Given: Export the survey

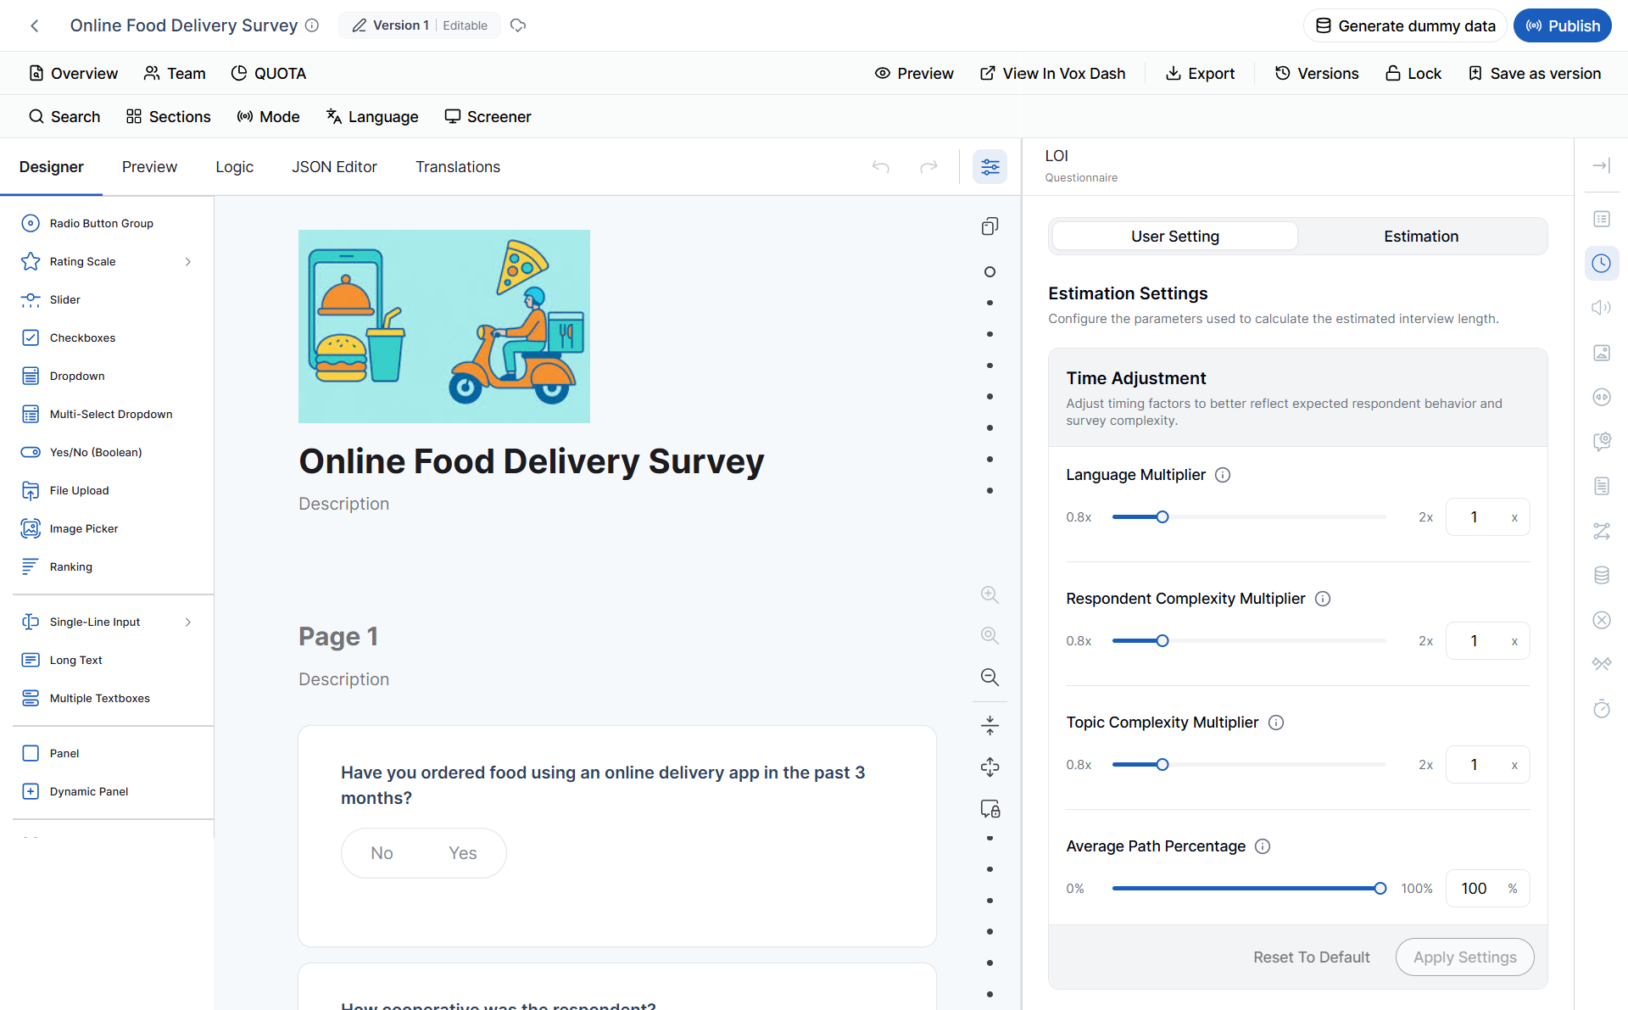Looking at the screenshot, I should coord(1200,74).
